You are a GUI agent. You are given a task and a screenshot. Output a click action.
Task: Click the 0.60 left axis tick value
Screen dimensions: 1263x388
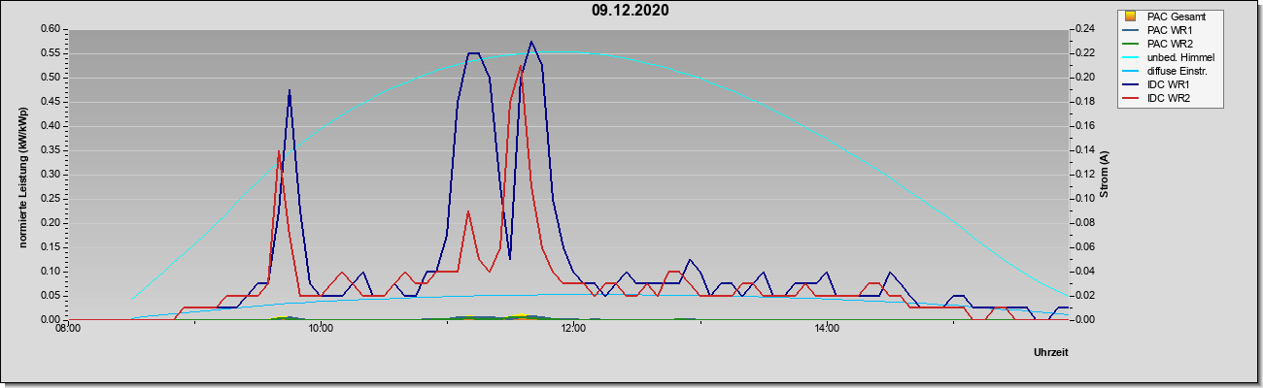coord(51,29)
